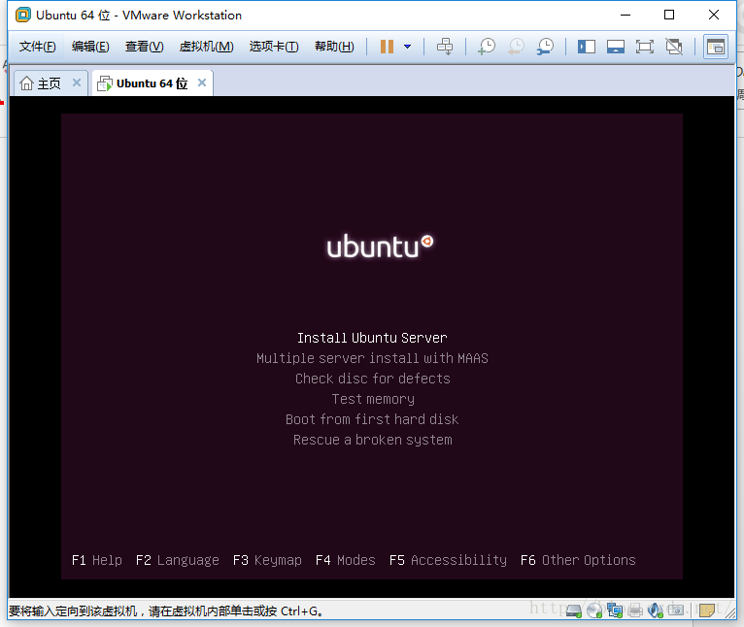Click F5 Accessibility at bottom

point(448,560)
